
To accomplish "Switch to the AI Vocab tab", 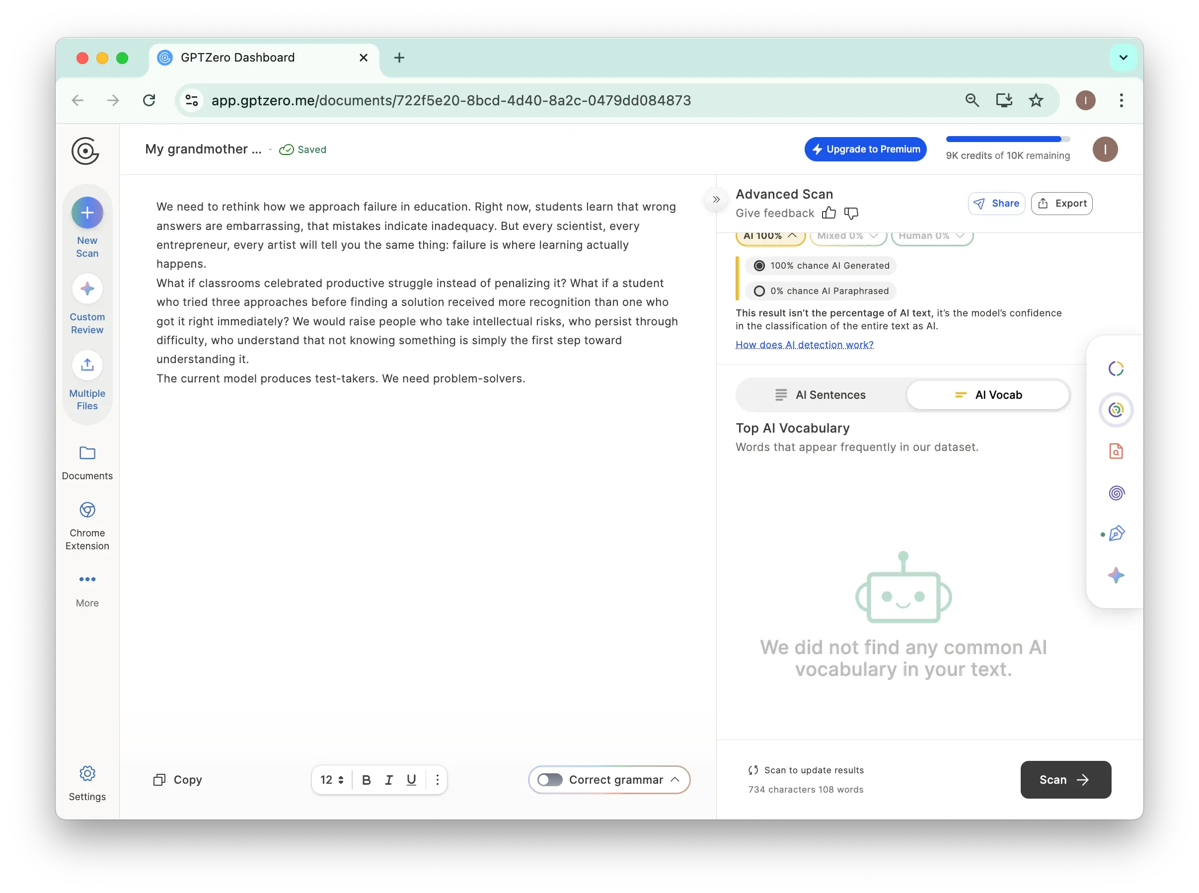I will click(987, 395).
